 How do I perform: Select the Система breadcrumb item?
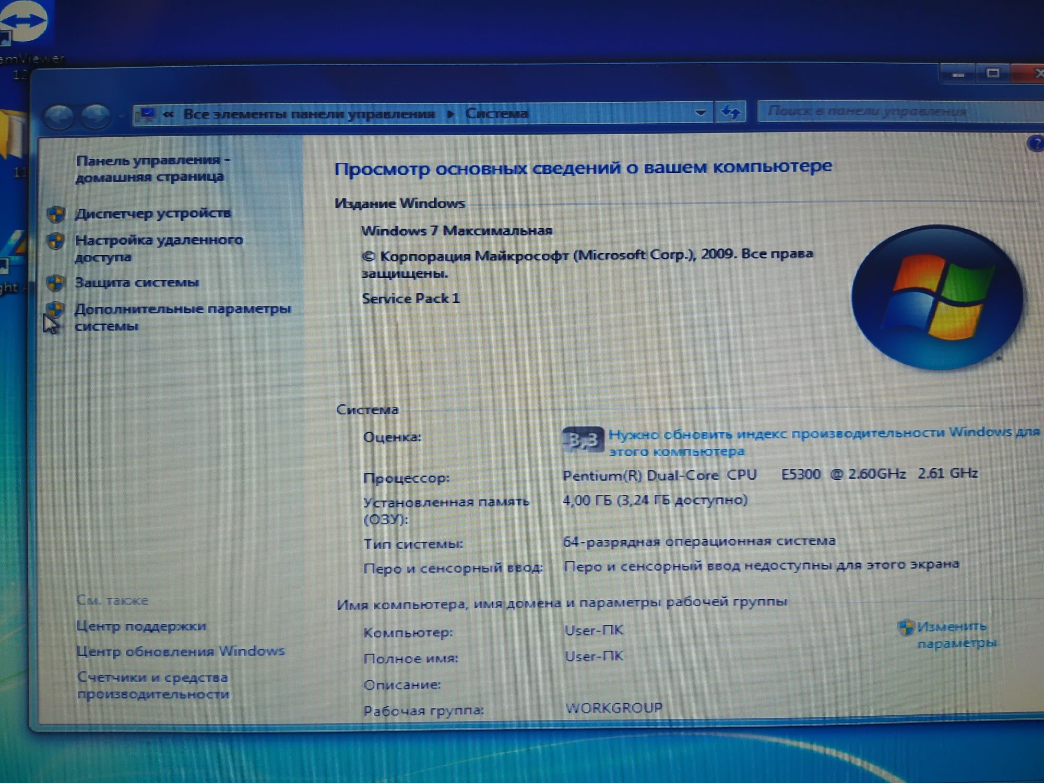point(496,113)
